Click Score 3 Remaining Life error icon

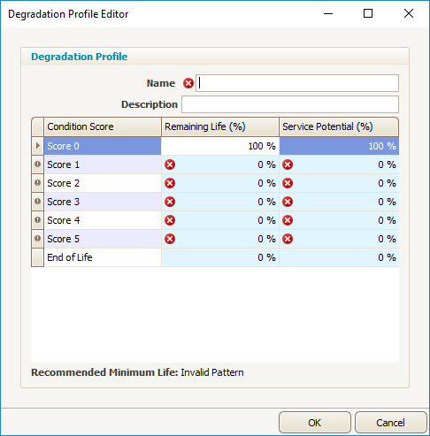tap(170, 202)
